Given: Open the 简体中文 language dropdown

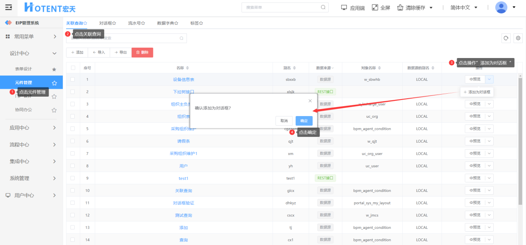Looking at the screenshot, I should tap(464, 7).
